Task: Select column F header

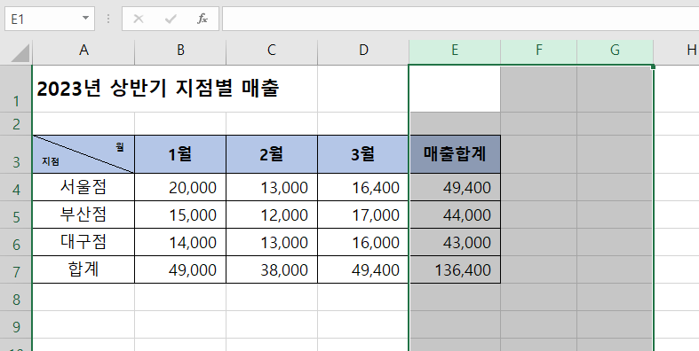Action: [538, 51]
